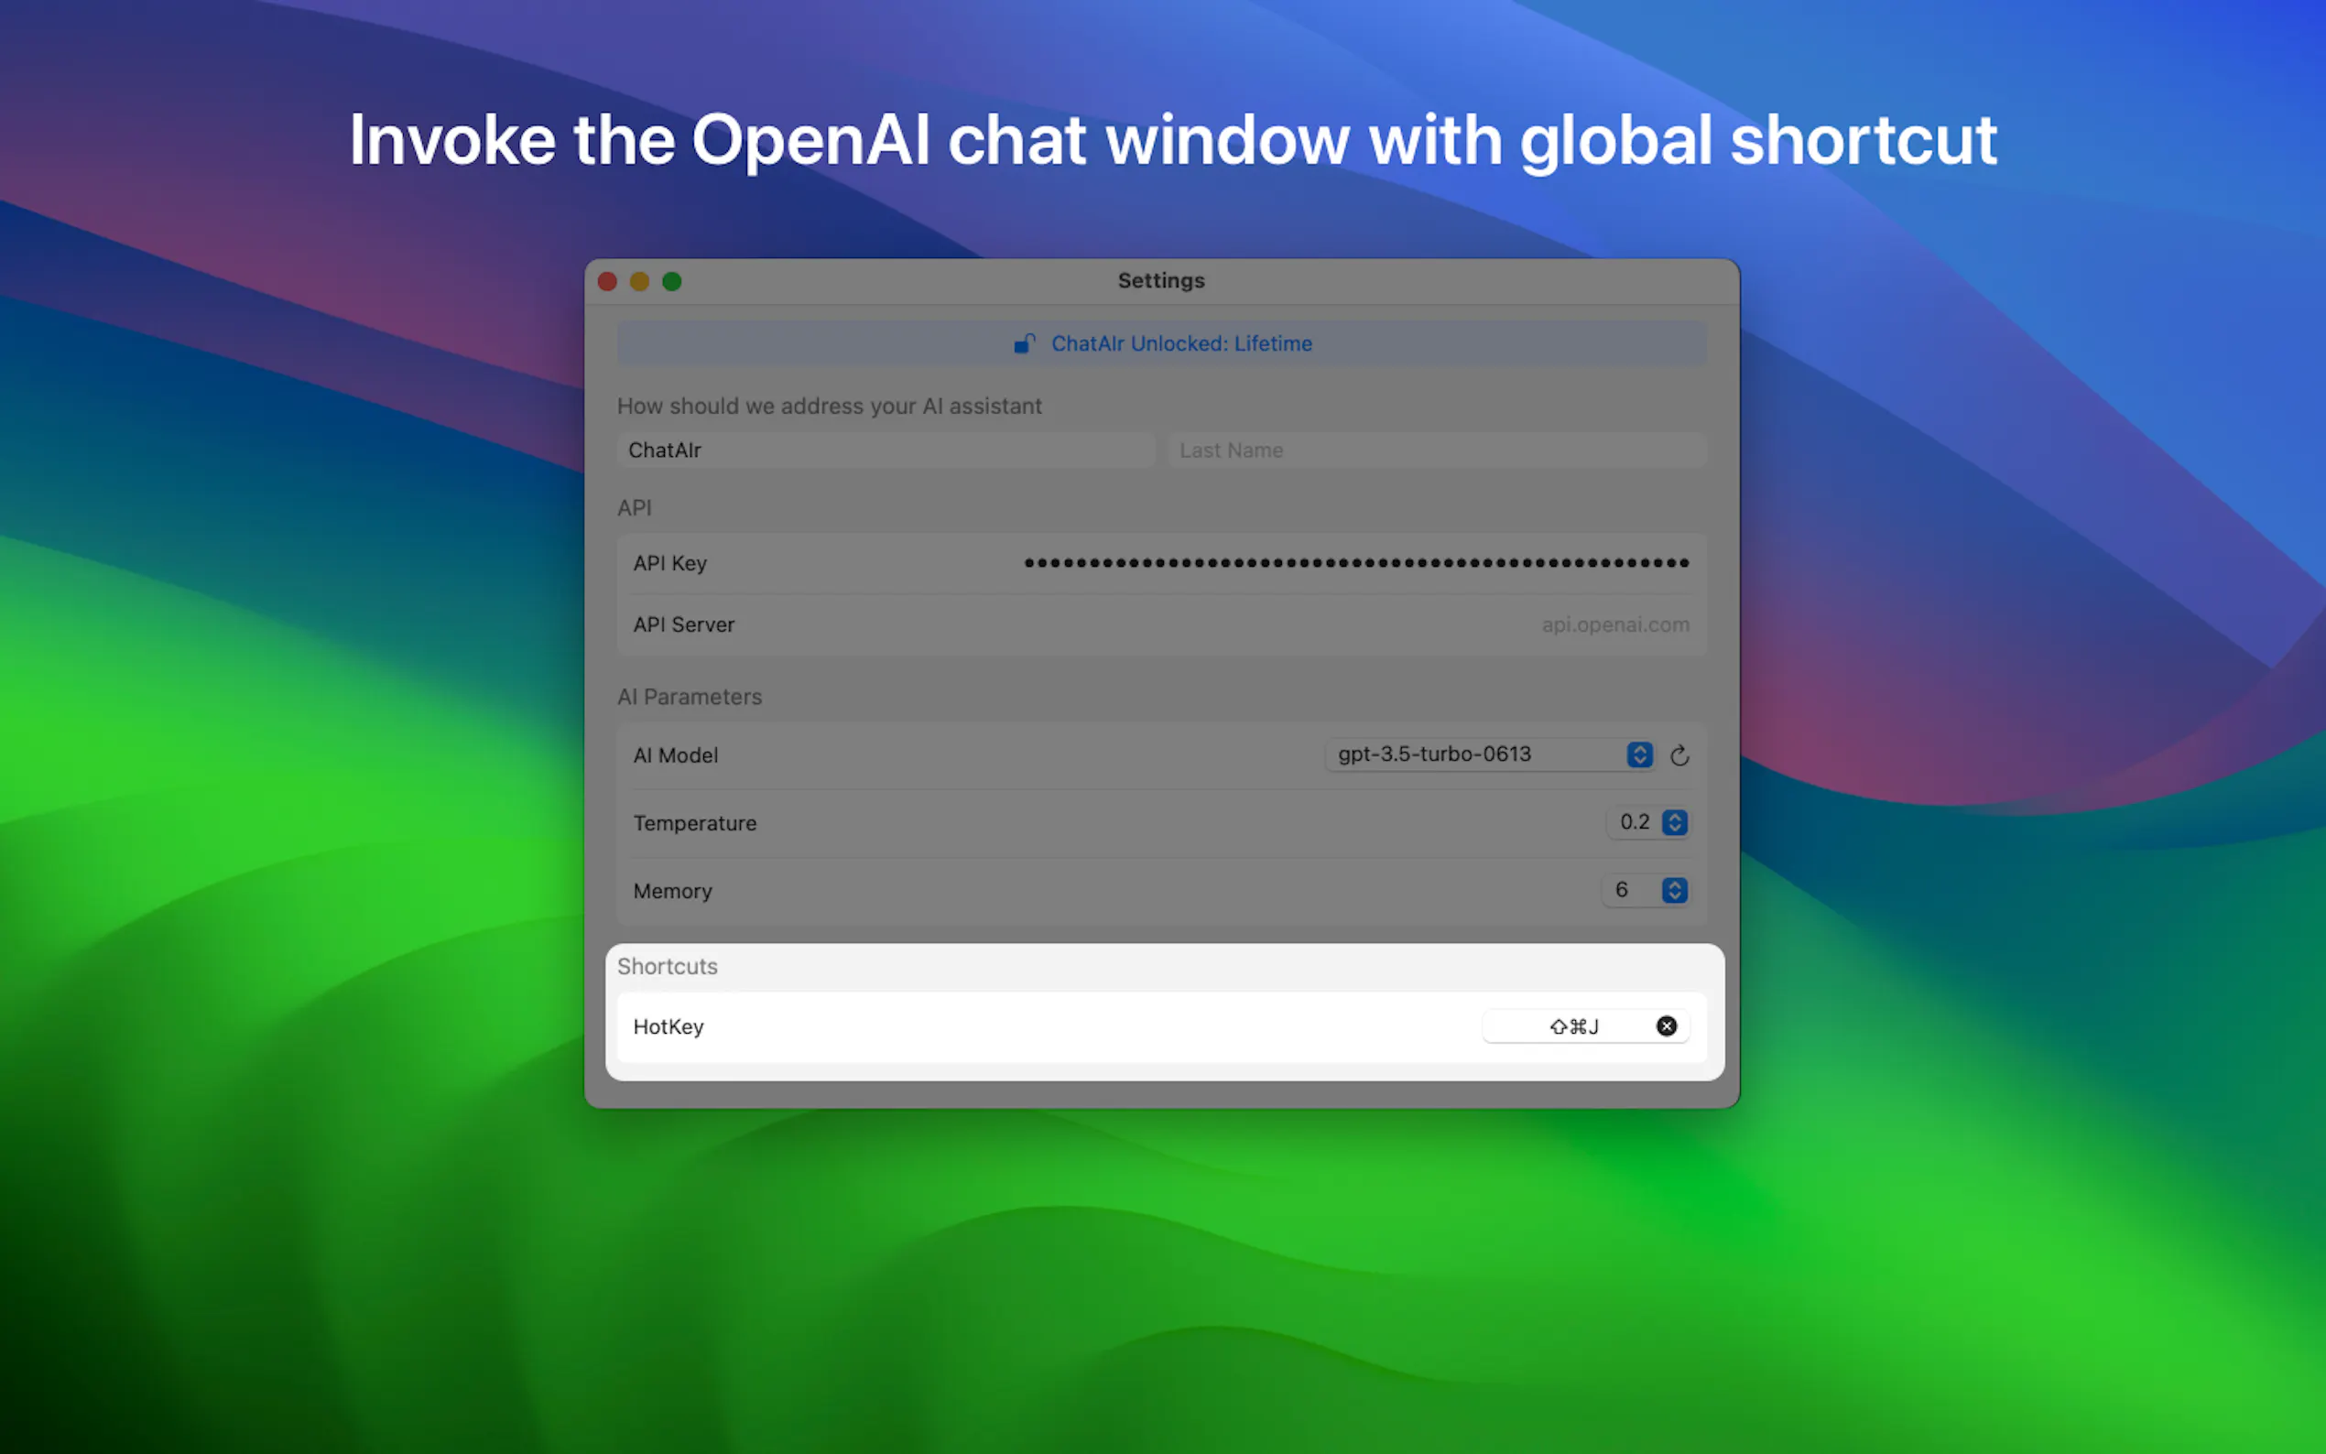Image resolution: width=2326 pixels, height=1454 pixels.
Task: Minimize Settings window with yellow button
Action: 639,281
